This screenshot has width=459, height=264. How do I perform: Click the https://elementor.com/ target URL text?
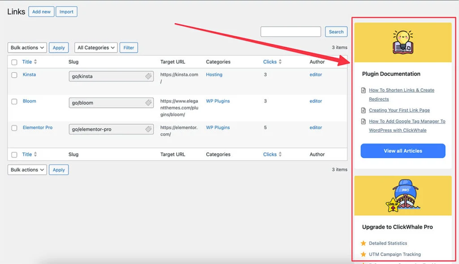(x=179, y=131)
